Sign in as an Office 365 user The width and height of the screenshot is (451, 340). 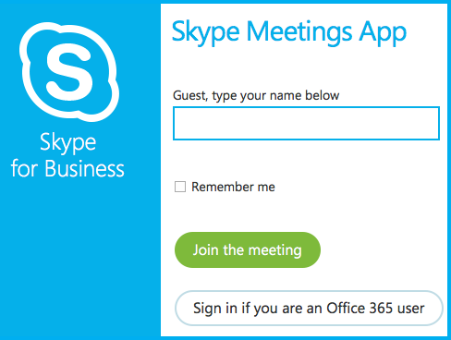click(309, 308)
